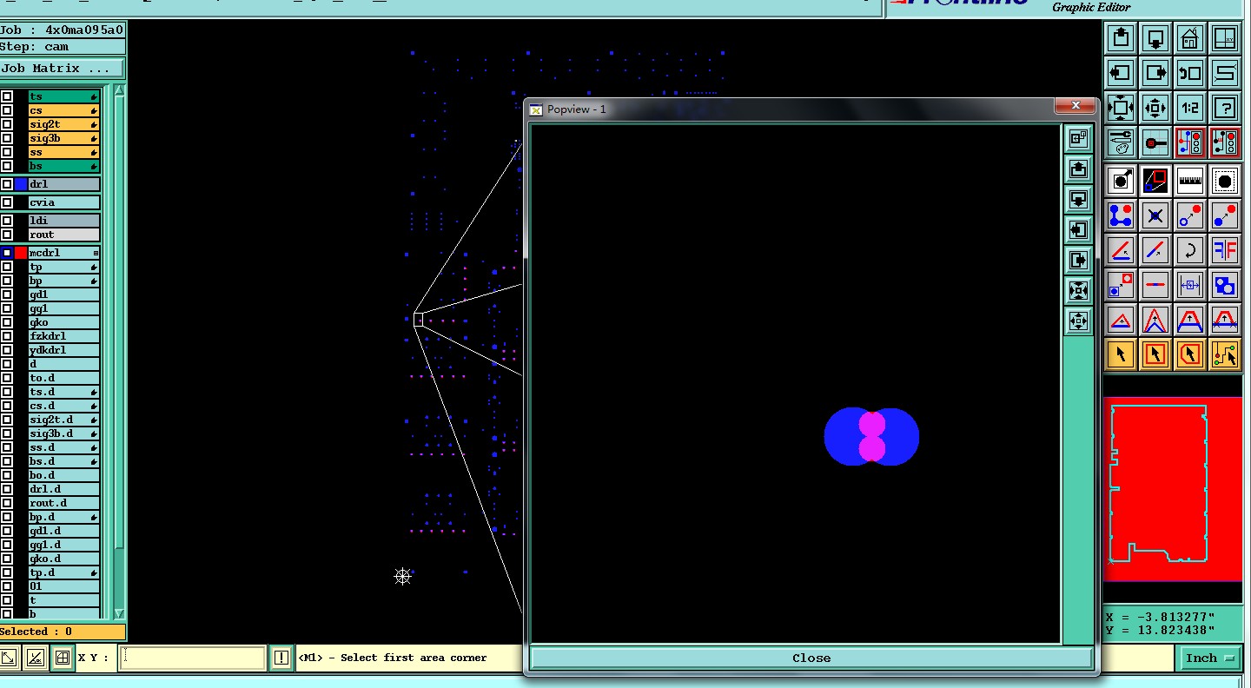Click layer list scrollbar up arrow
Screen dimensions: 1251x688
pyautogui.click(x=120, y=90)
